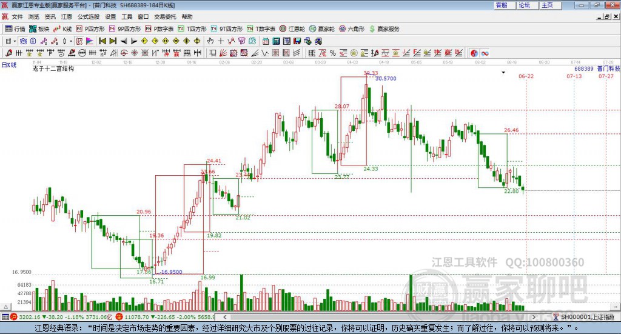Open the P数字表 number table
This screenshot has width=621, height=334.
[x=159, y=29]
